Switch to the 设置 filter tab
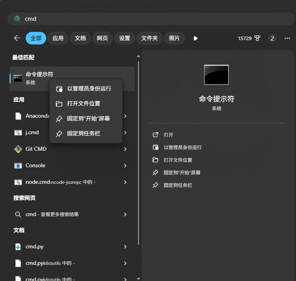 [125, 38]
